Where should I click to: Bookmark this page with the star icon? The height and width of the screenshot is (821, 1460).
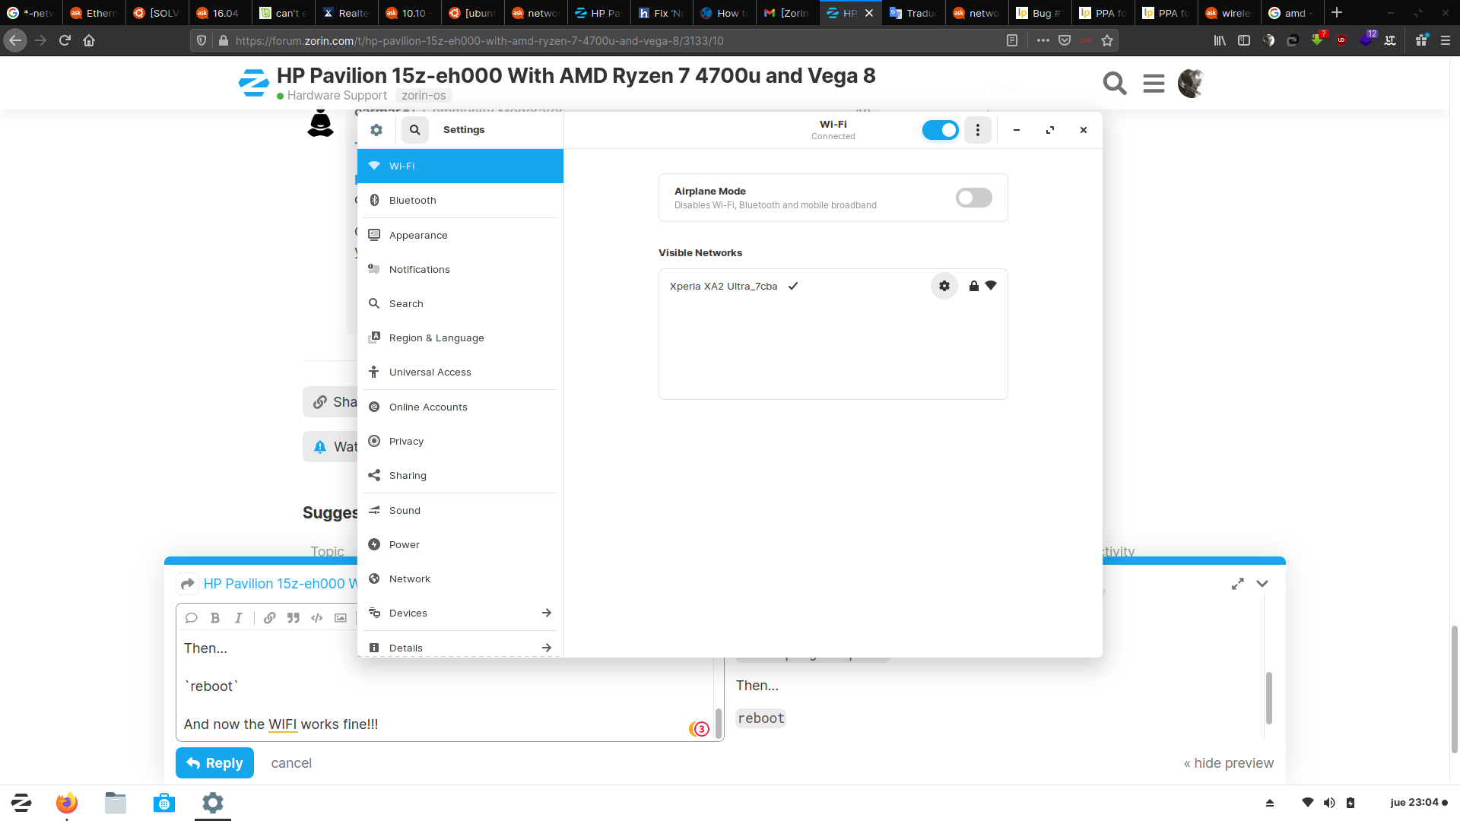[1107, 41]
